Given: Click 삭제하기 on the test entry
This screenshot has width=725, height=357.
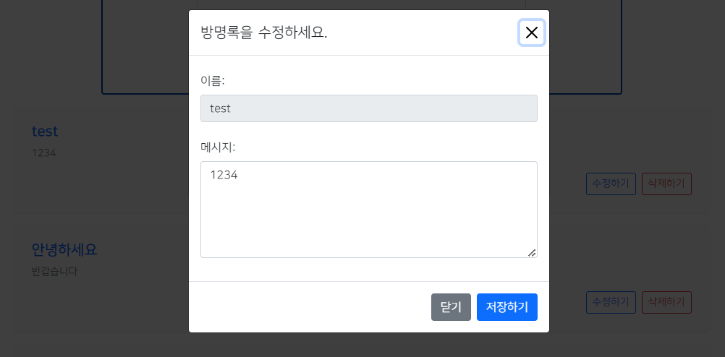Looking at the screenshot, I should (666, 184).
